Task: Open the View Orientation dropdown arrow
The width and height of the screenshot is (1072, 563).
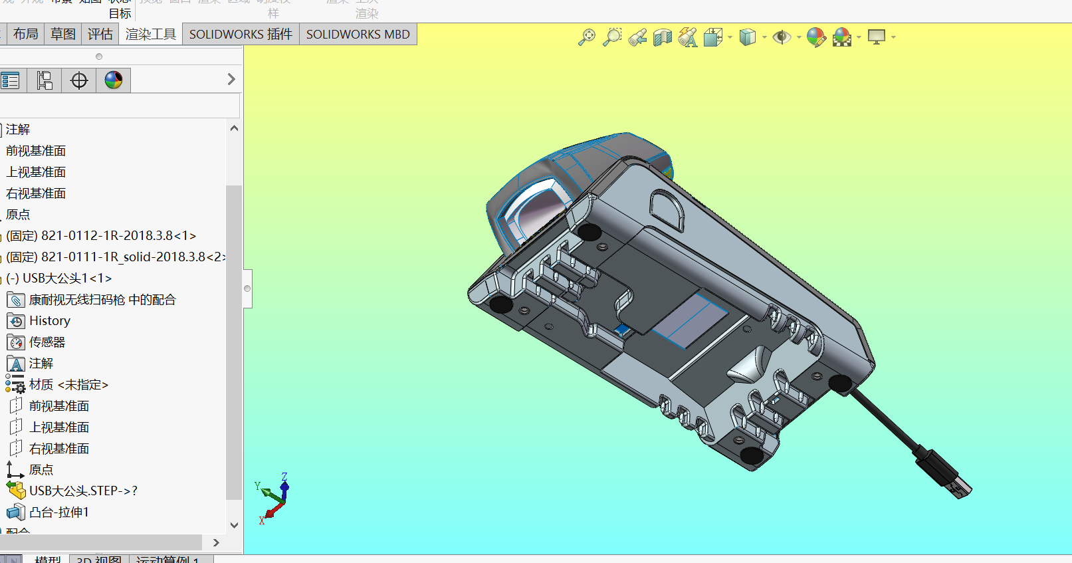Action: tap(730, 37)
